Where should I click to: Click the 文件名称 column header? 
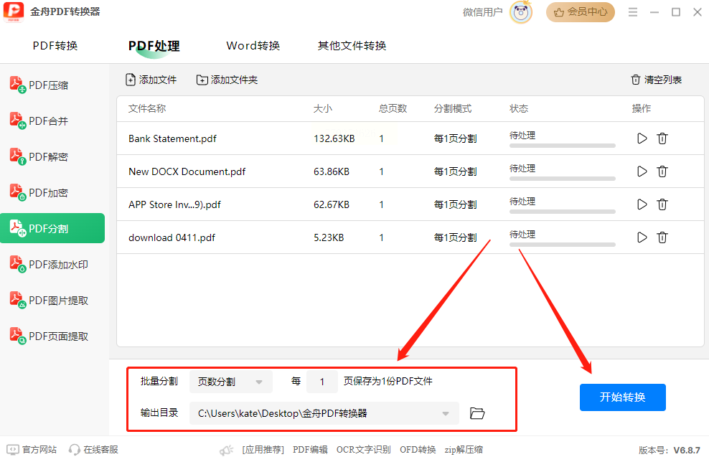(147, 108)
